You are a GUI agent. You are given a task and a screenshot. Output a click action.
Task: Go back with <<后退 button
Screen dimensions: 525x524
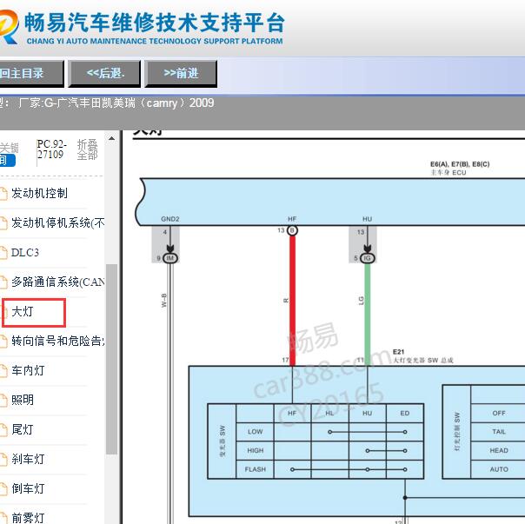tap(104, 73)
